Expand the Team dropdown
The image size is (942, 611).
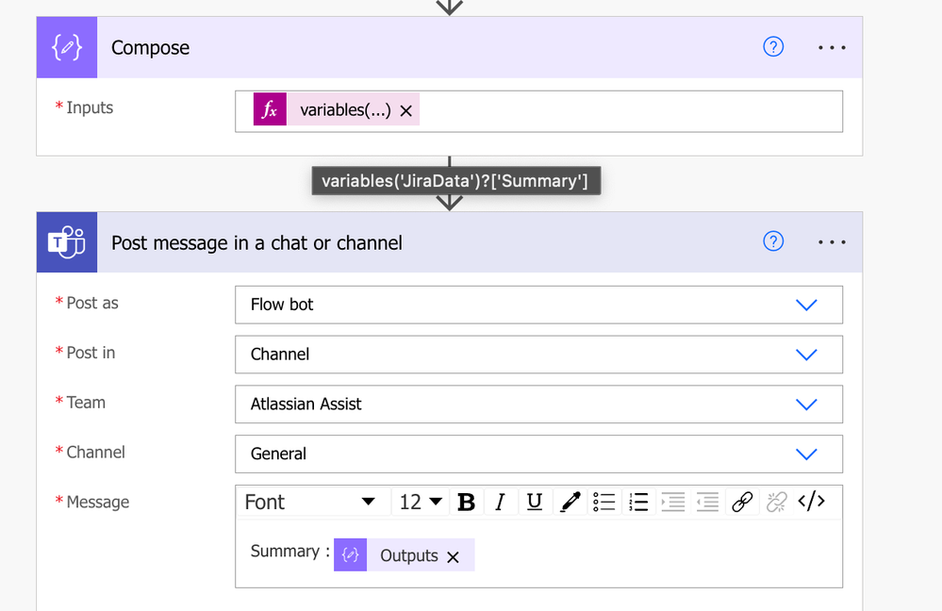coord(806,405)
